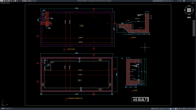Open snap settings arrow in status bar
The height and width of the screenshot is (110, 196).
coord(159,109)
